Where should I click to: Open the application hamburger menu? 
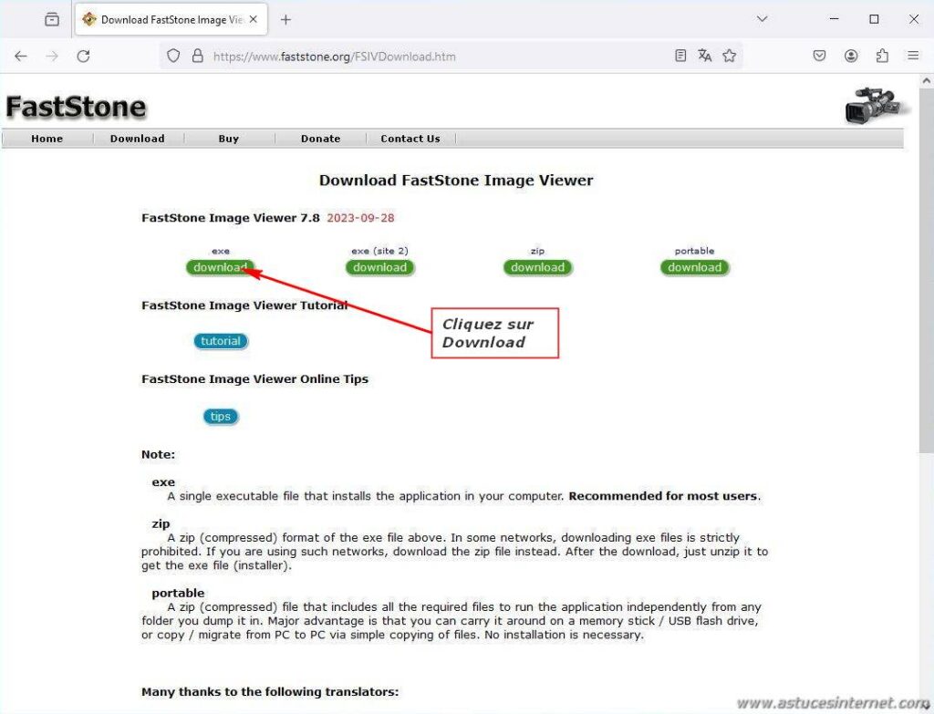click(913, 56)
